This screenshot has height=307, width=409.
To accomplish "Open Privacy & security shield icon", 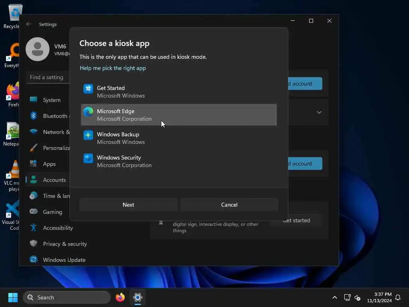I will tap(34, 243).
